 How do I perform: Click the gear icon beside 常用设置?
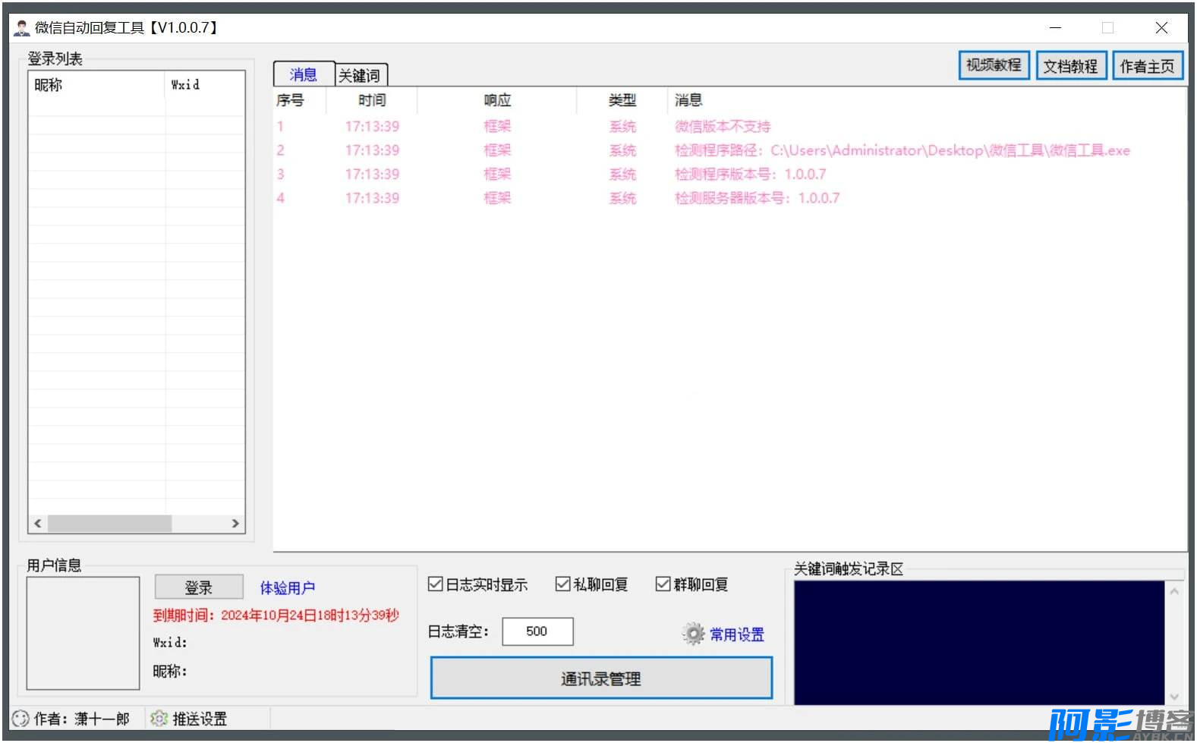pyautogui.click(x=693, y=634)
